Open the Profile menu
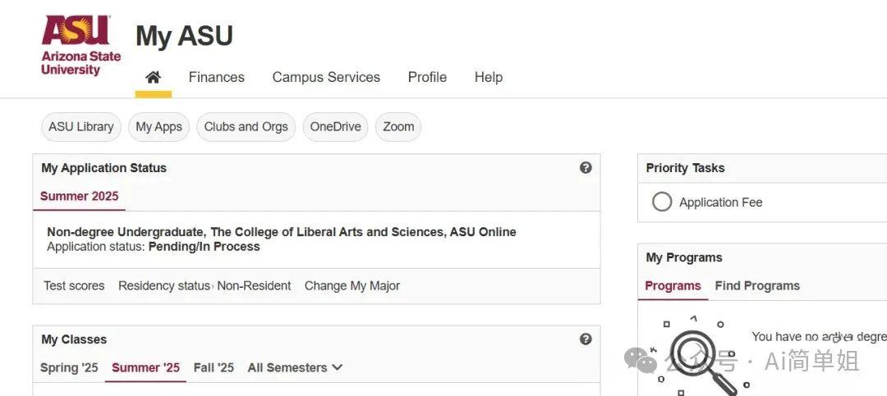This screenshot has height=396, width=887. click(x=427, y=77)
